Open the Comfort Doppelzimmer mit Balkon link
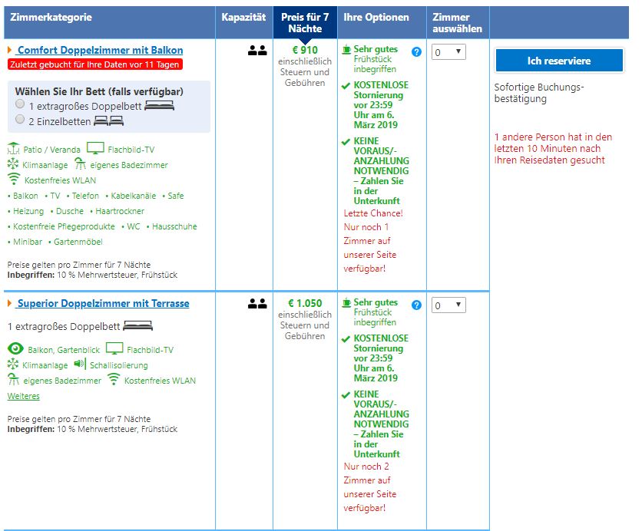 pos(100,51)
